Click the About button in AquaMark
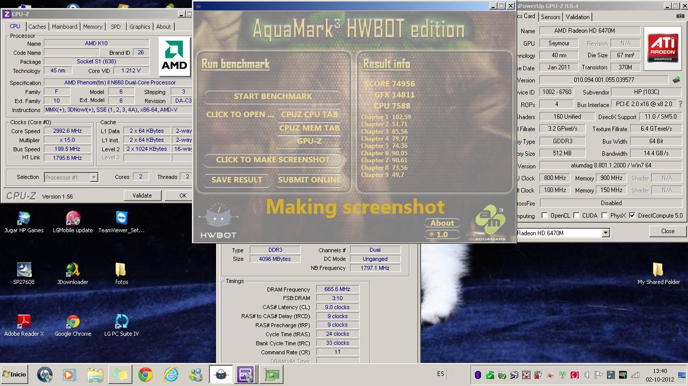 pos(442,223)
